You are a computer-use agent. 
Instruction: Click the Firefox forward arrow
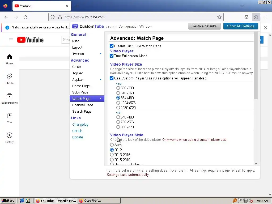[16, 17]
